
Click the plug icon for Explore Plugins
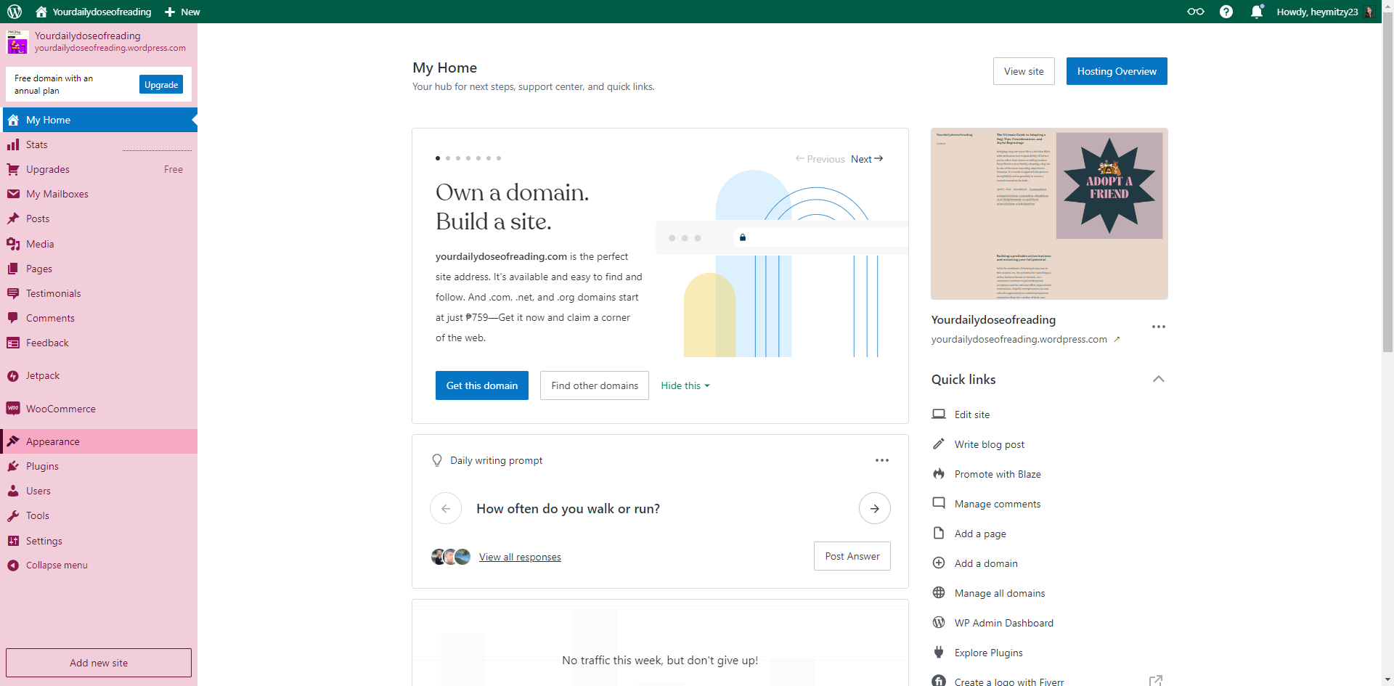click(x=939, y=653)
